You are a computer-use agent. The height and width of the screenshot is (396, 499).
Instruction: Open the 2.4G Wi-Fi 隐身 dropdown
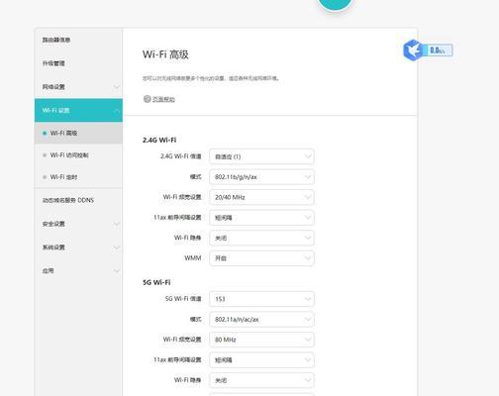pyautogui.click(x=261, y=238)
